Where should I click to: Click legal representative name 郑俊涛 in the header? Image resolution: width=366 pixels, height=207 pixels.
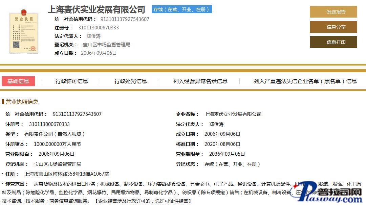pyautogui.click(x=93, y=36)
